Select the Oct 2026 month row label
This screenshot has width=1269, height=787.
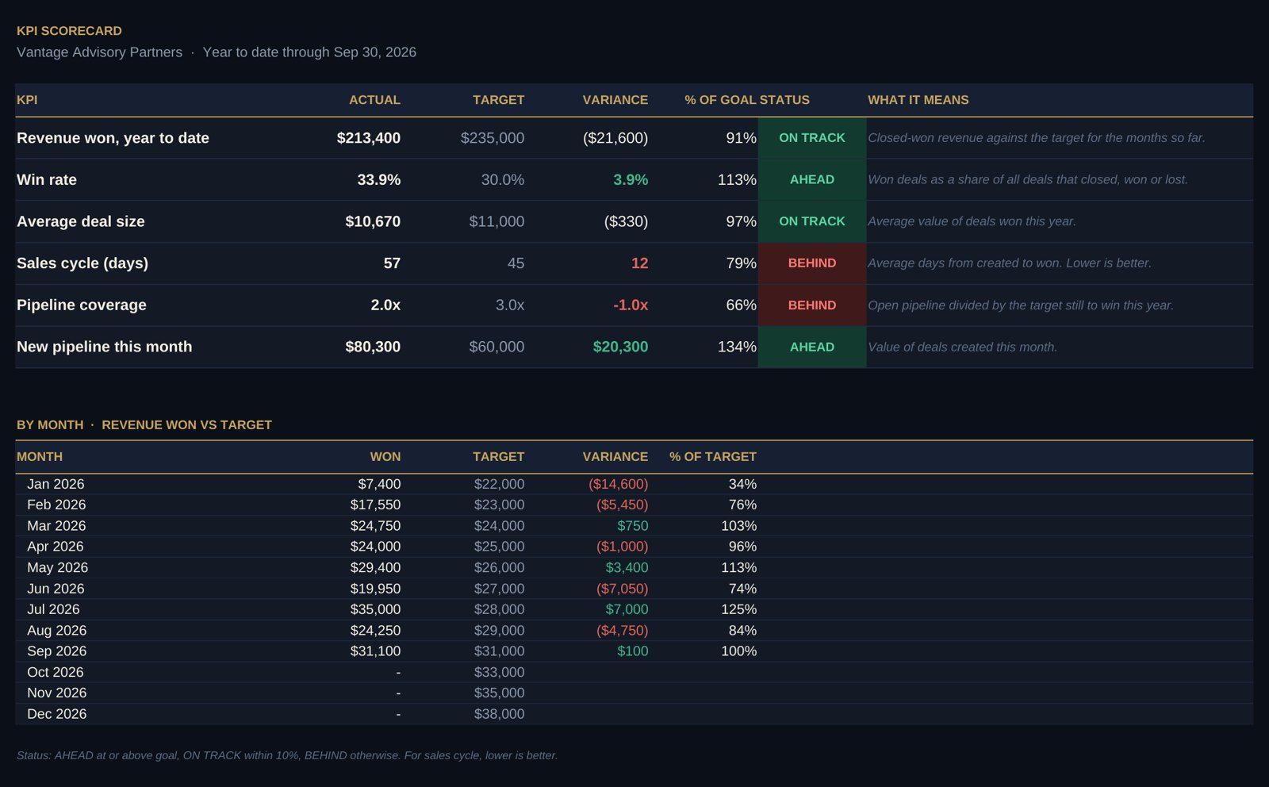click(55, 672)
